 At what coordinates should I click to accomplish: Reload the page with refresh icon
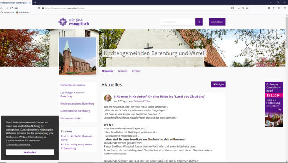(x=12, y=8)
